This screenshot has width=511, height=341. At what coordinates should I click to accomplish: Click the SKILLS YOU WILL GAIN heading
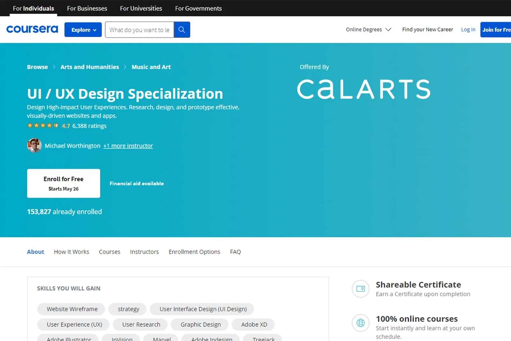(x=69, y=288)
